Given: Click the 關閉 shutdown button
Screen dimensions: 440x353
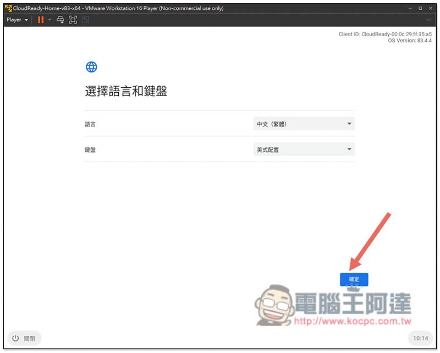Looking at the screenshot, I should click(24, 338).
